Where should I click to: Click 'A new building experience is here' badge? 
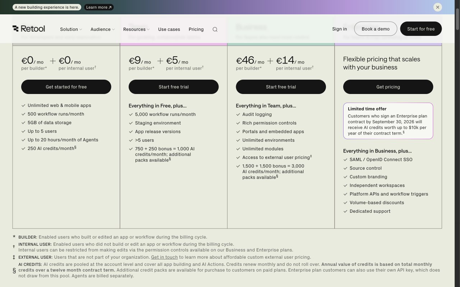pos(47,7)
